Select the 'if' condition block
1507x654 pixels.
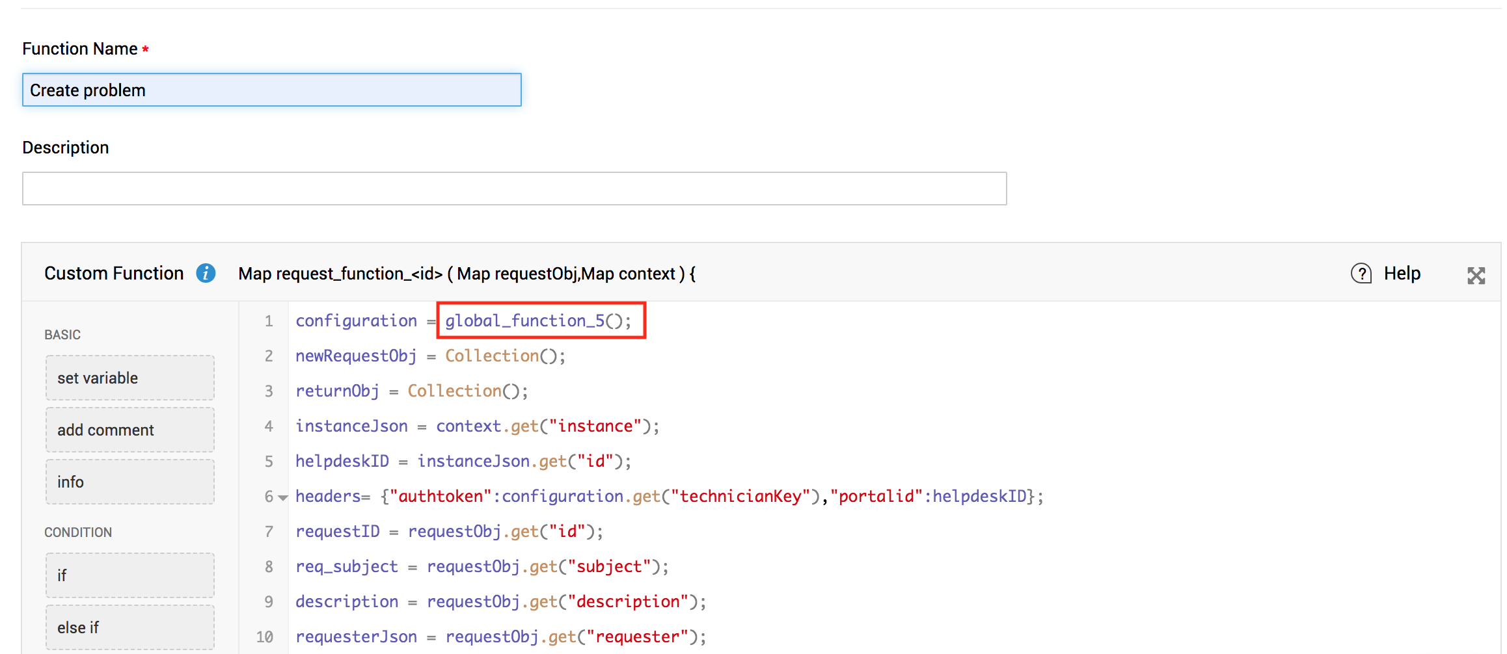coord(129,575)
